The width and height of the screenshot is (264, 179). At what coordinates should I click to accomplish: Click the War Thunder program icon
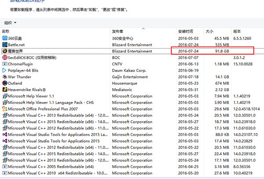[5, 77]
